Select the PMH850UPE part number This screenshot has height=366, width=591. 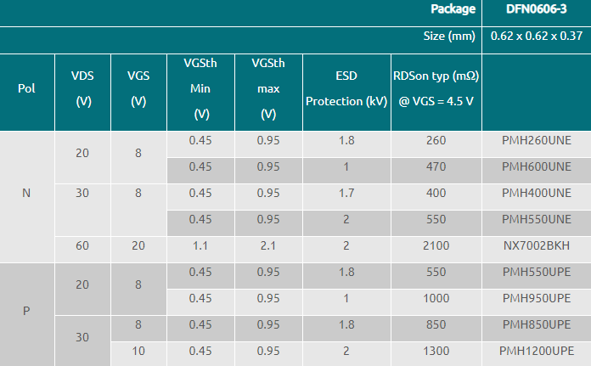(537, 324)
